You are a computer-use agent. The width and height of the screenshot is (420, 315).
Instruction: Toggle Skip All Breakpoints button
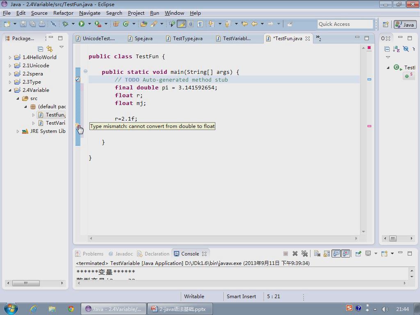click(54, 24)
